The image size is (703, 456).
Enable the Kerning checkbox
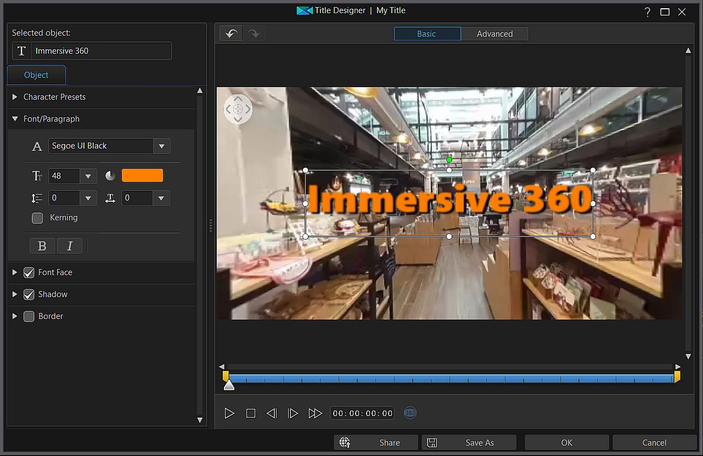coord(37,218)
